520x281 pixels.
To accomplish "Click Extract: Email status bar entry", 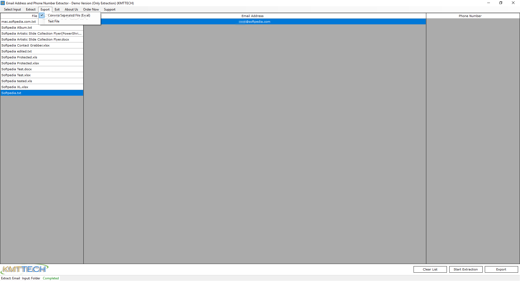I will click(x=11, y=278).
